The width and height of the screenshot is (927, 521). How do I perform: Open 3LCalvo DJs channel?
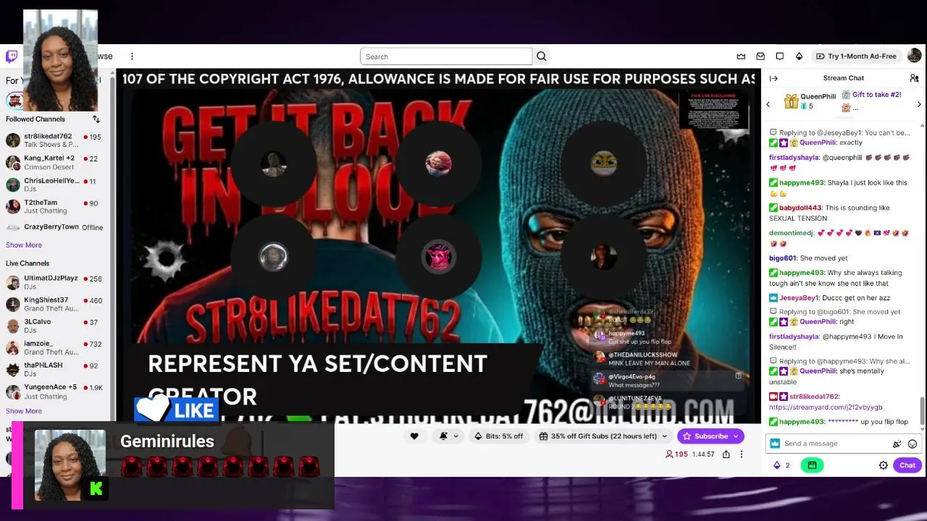pos(55,326)
